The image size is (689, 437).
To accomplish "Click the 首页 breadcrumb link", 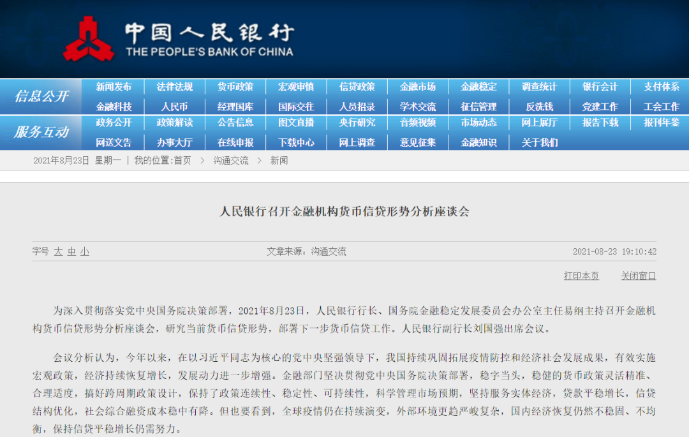I will (x=182, y=161).
